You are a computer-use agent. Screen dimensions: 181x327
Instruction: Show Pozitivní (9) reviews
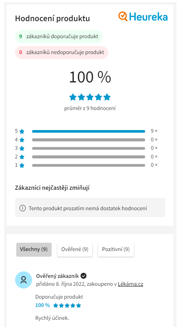pyautogui.click(x=116, y=250)
